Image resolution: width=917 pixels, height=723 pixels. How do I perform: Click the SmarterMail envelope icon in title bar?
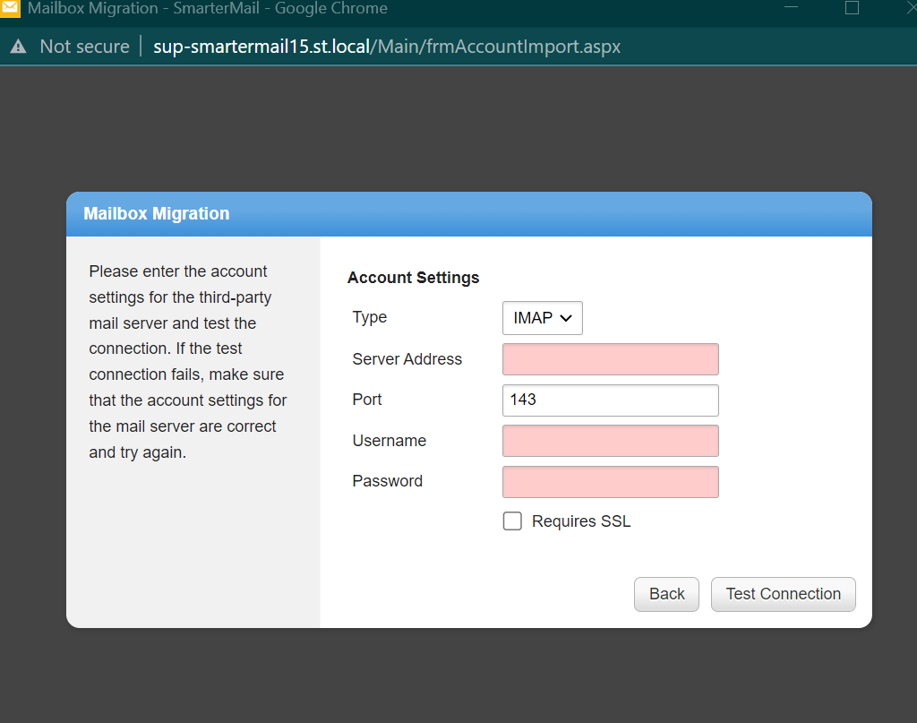[x=10, y=9]
